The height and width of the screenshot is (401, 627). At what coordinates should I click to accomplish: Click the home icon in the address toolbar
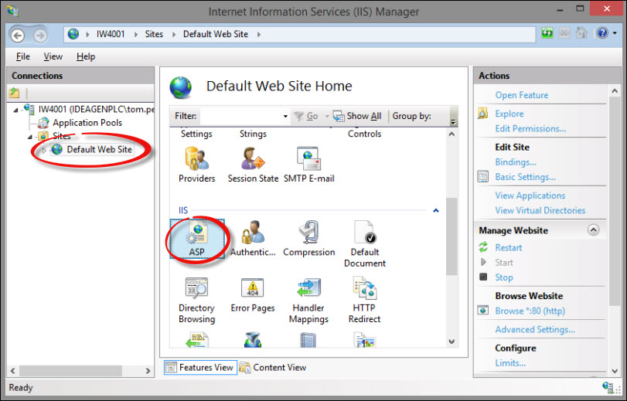(x=581, y=32)
